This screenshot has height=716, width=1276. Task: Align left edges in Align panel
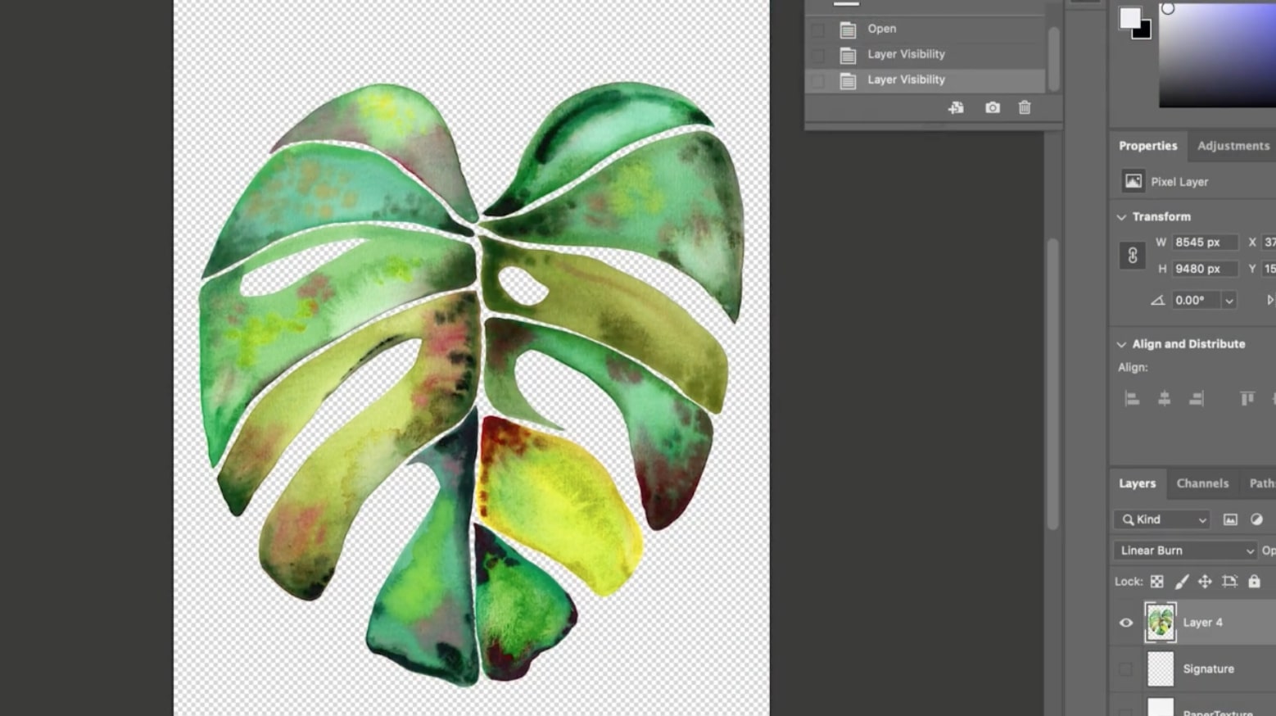[1132, 398]
